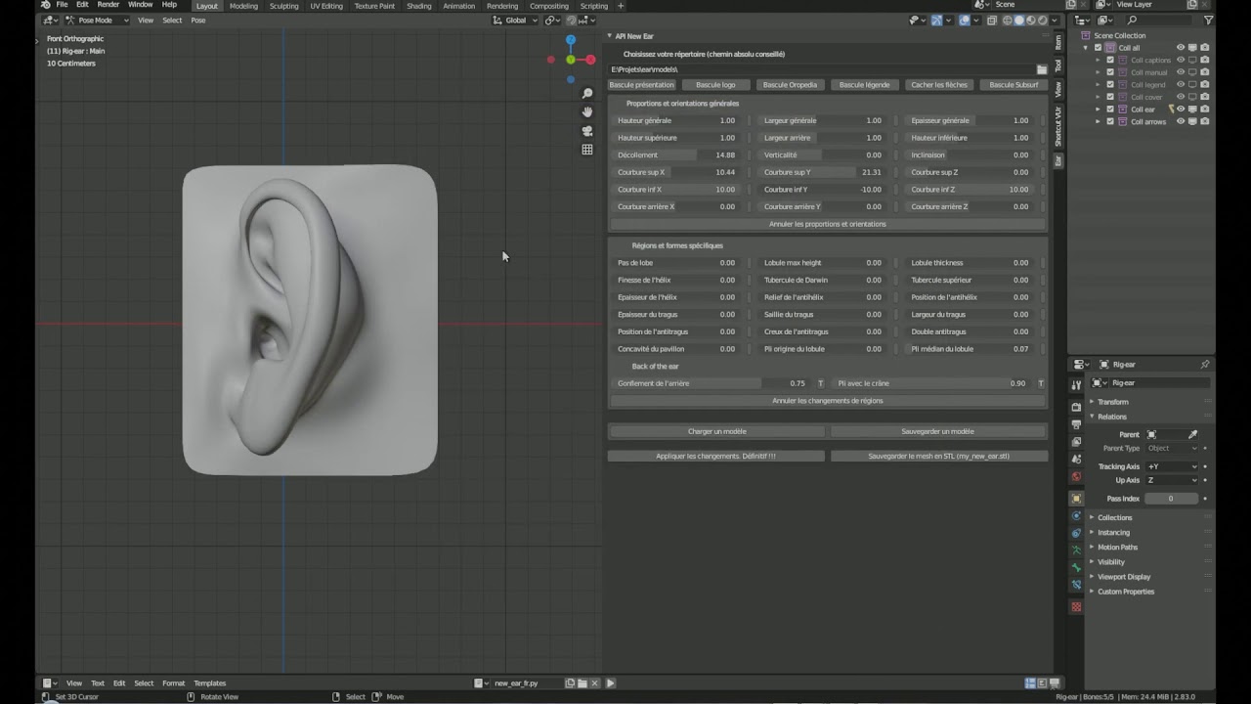
Task: Click the zoom viewport magnifier icon
Action: 587,94
